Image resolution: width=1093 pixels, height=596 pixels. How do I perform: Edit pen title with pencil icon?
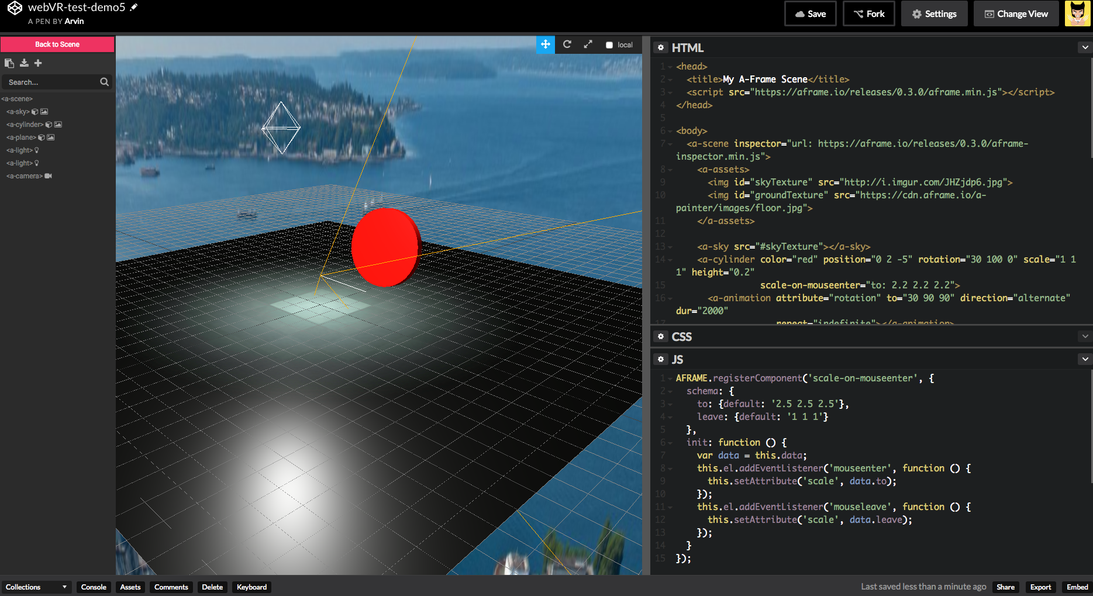(134, 8)
